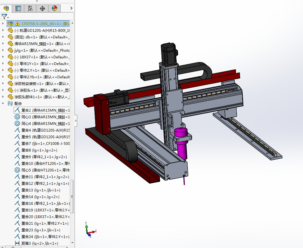This screenshot has width=303, height=248.
Task: Click the concentric mate icon of 同心5
Action: 17,170
